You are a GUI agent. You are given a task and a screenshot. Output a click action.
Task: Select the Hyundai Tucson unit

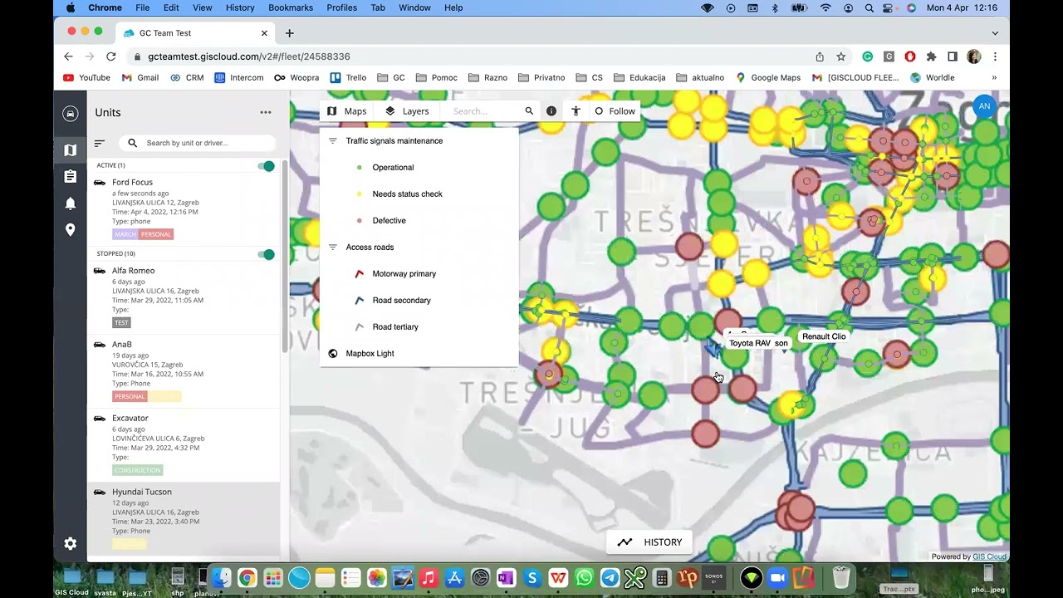coord(184,518)
